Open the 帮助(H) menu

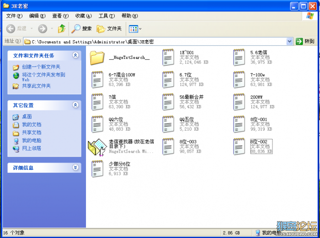(129, 16)
